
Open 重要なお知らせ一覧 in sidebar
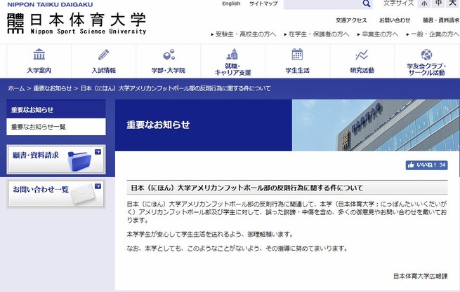click(x=56, y=127)
